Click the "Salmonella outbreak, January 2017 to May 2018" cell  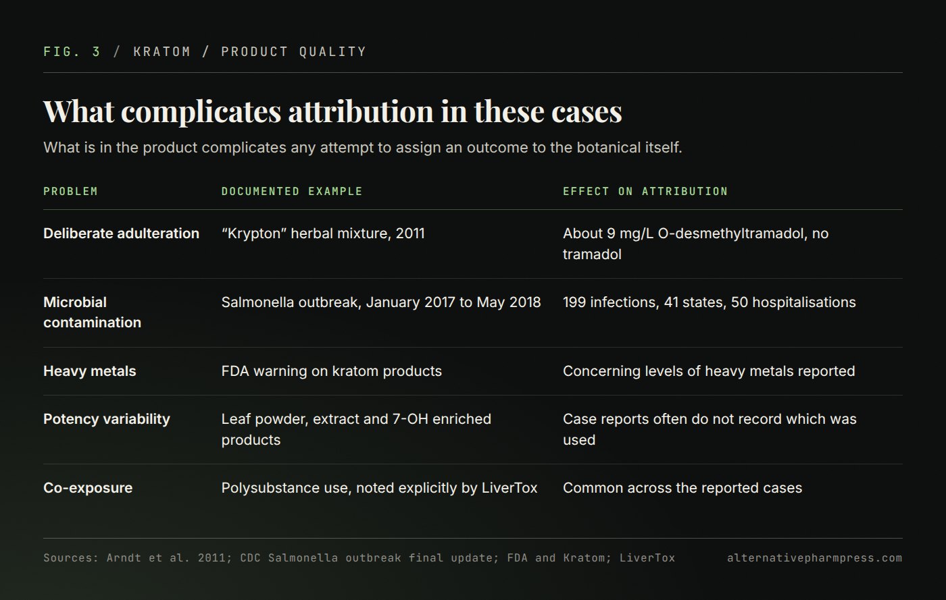[381, 302]
